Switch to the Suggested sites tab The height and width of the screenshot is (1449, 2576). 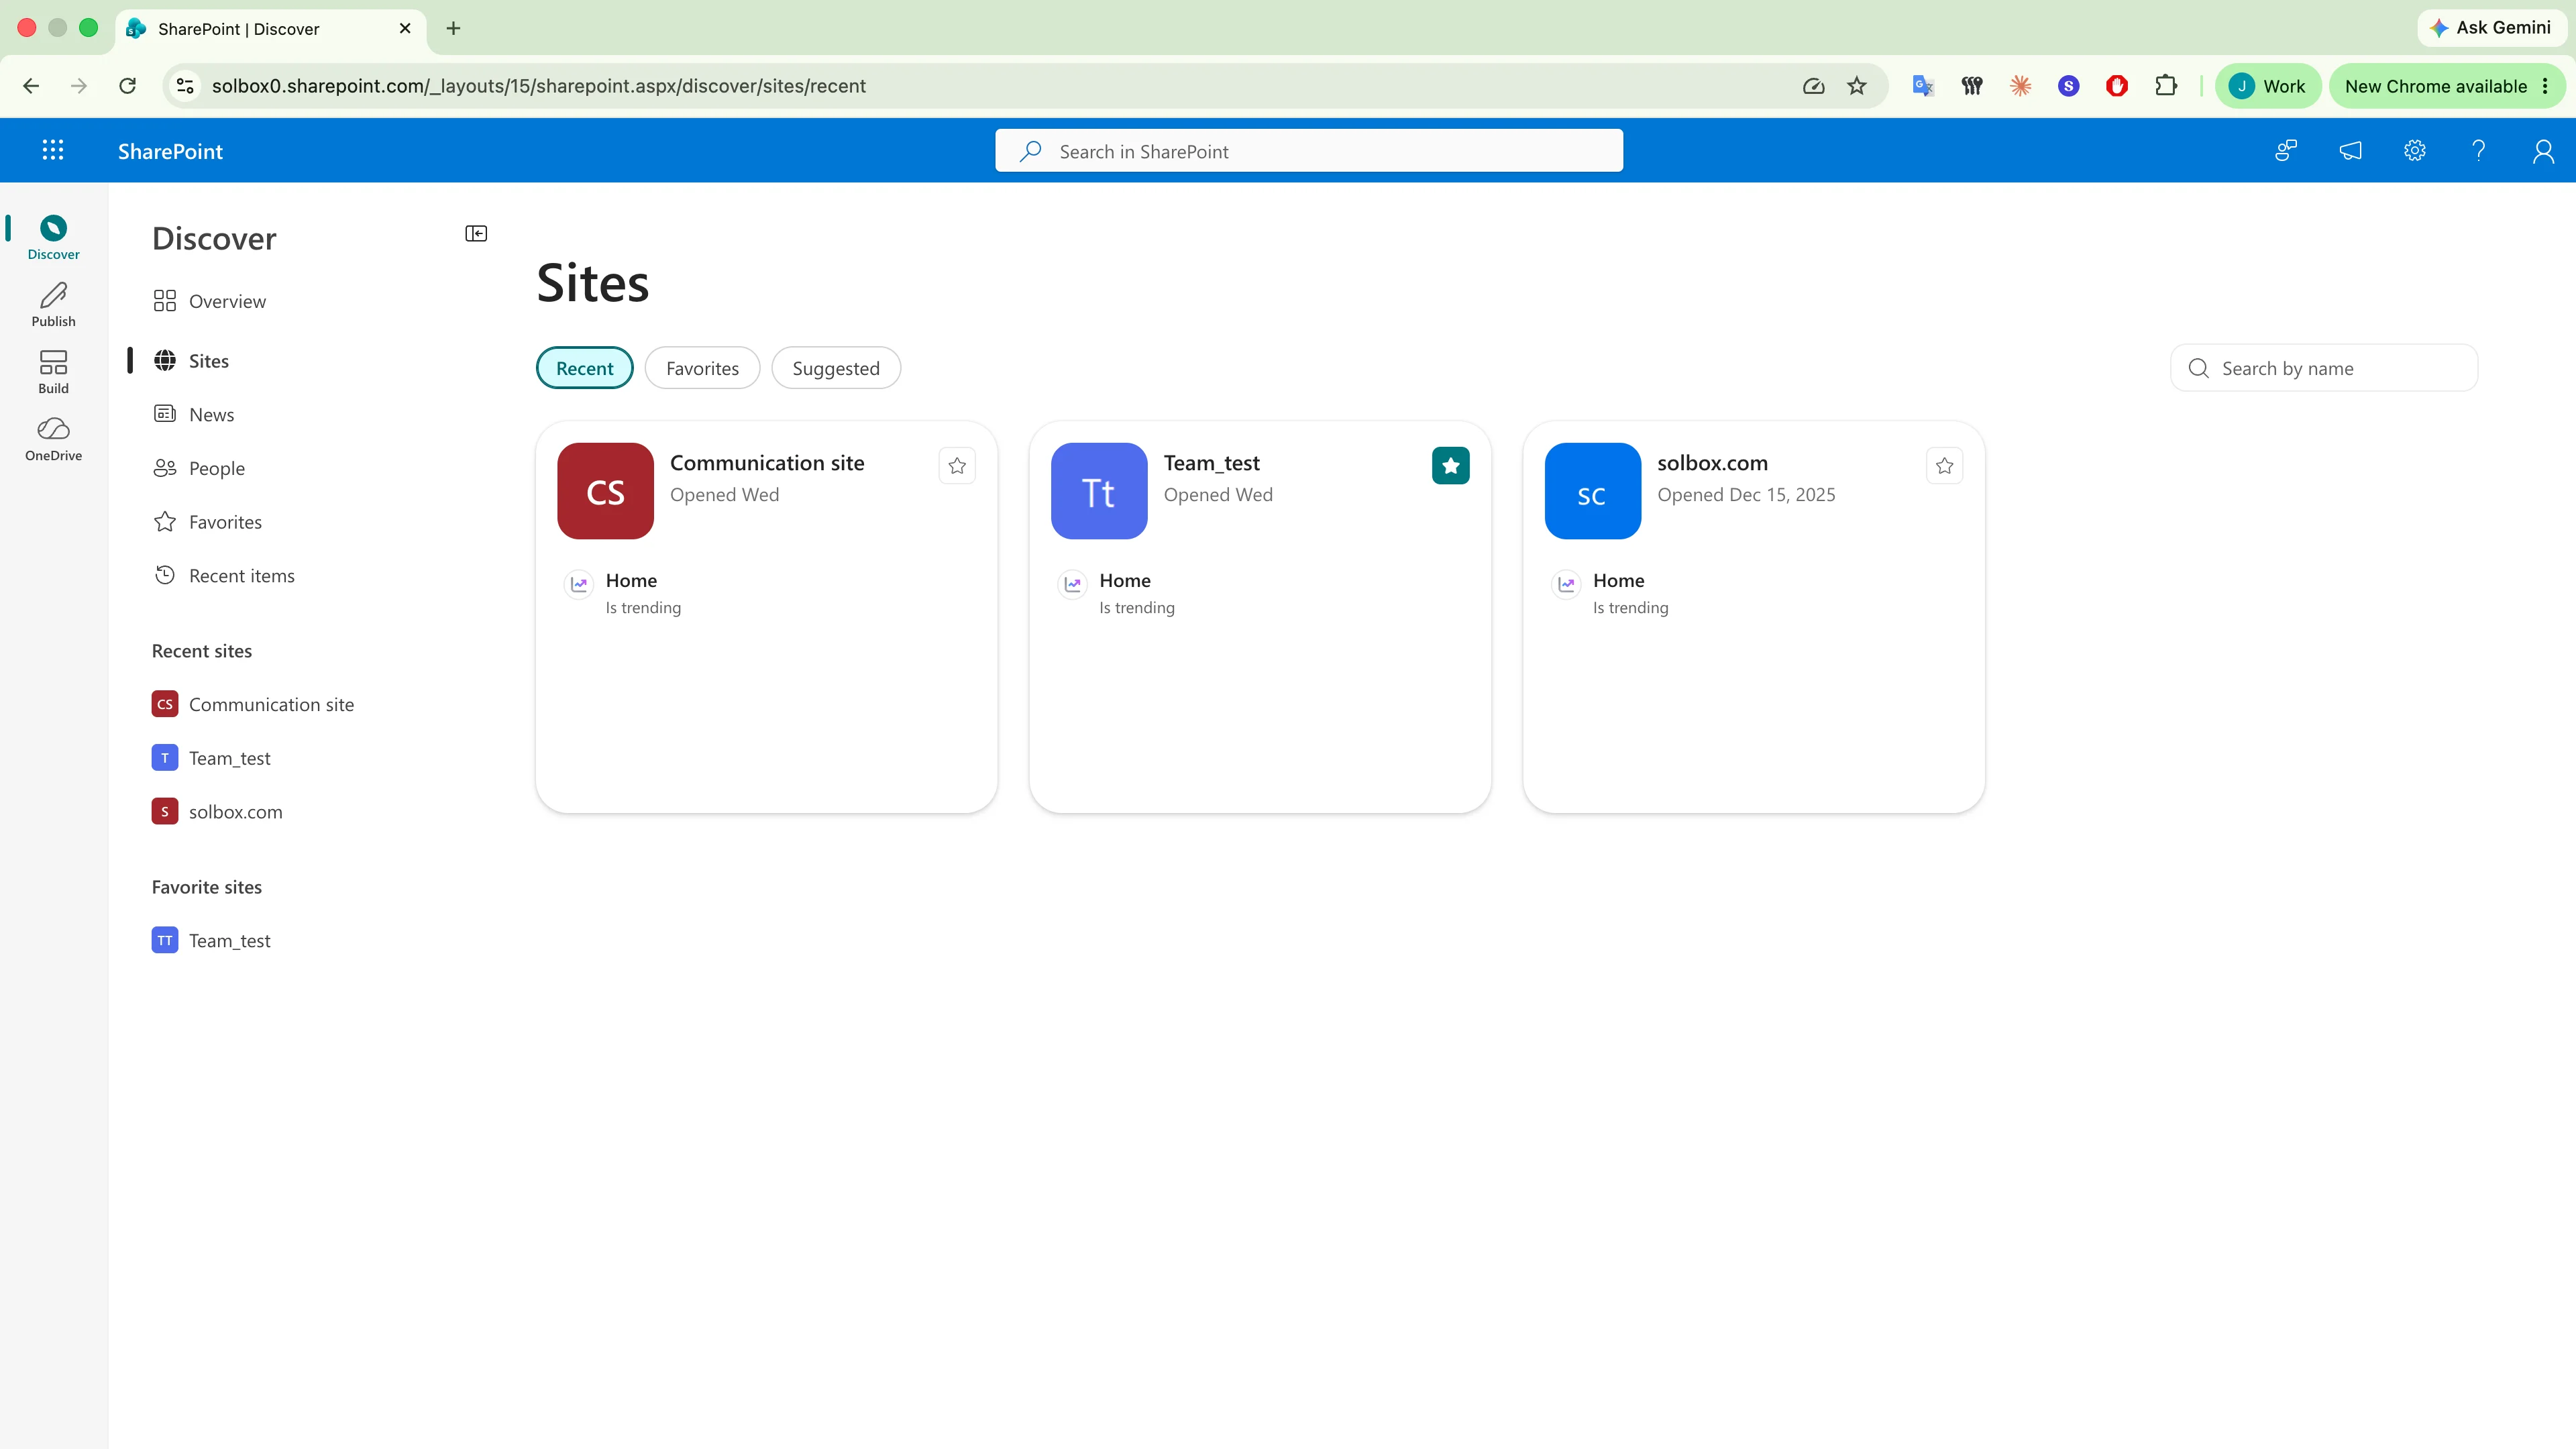836,368
